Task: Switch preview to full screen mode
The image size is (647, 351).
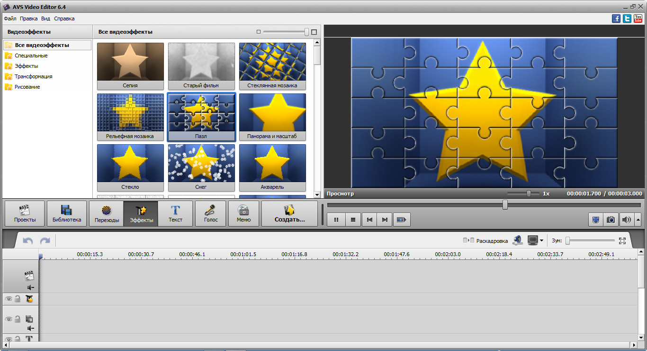Action: tap(596, 220)
